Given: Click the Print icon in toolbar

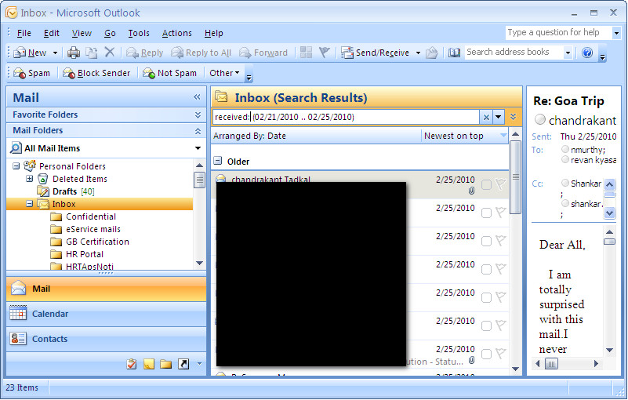Looking at the screenshot, I should click(x=73, y=53).
